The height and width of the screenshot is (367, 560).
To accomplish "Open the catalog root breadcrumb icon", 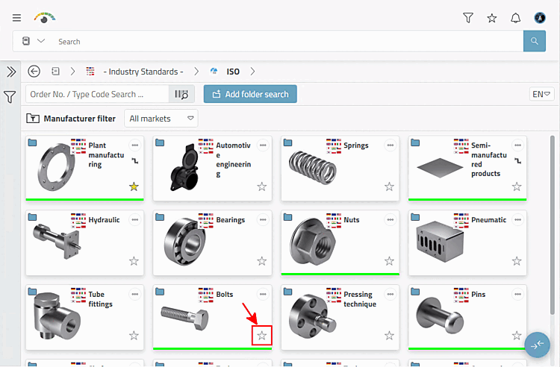I will 55,72.
